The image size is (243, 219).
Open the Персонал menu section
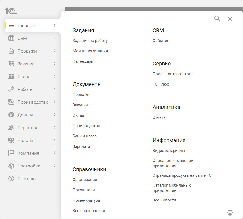pos(28,128)
